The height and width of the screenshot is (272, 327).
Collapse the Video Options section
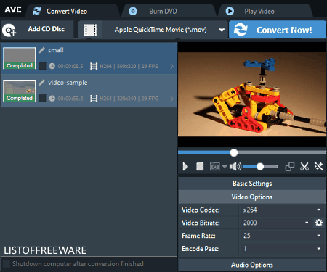[x=252, y=197]
